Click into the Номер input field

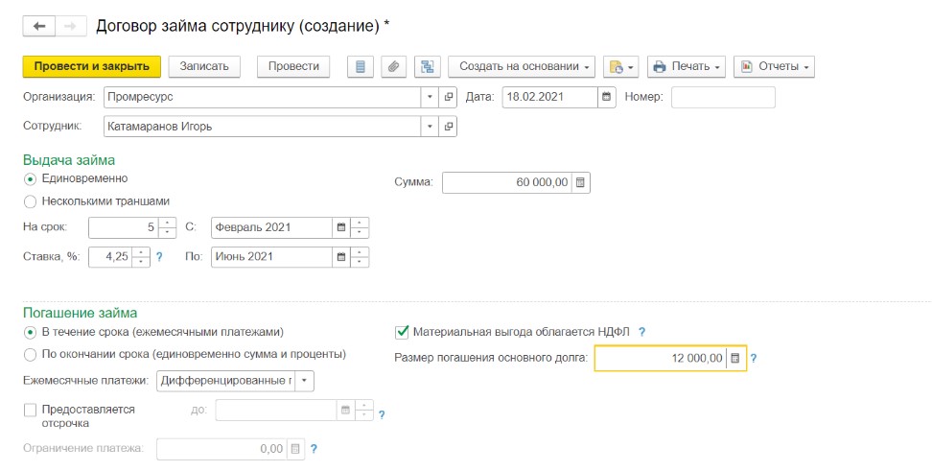tap(723, 97)
